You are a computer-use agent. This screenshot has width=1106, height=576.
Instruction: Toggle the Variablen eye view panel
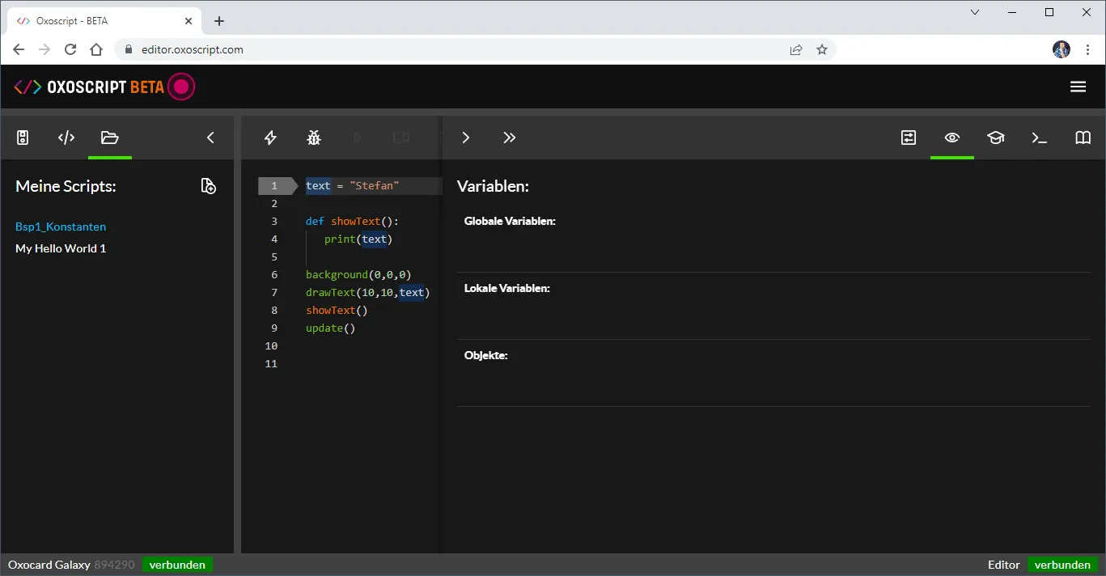coord(952,138)
